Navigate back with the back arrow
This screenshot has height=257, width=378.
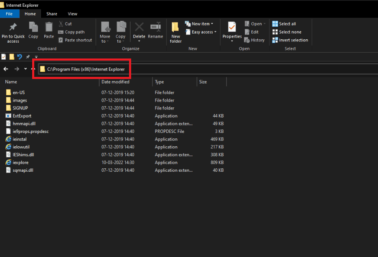click(6, 69)
